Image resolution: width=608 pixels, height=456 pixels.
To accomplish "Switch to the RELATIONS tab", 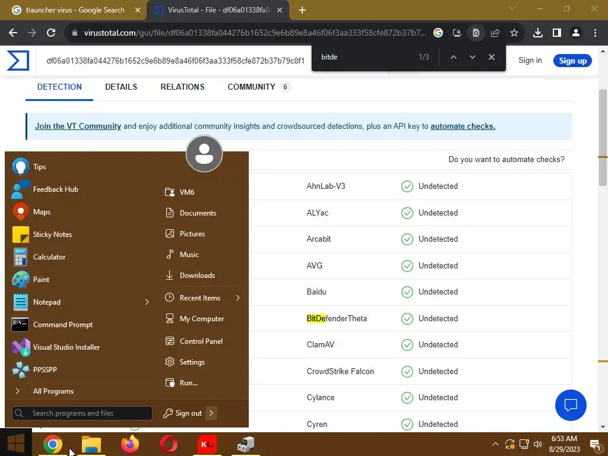I will (x=182, y=87).
